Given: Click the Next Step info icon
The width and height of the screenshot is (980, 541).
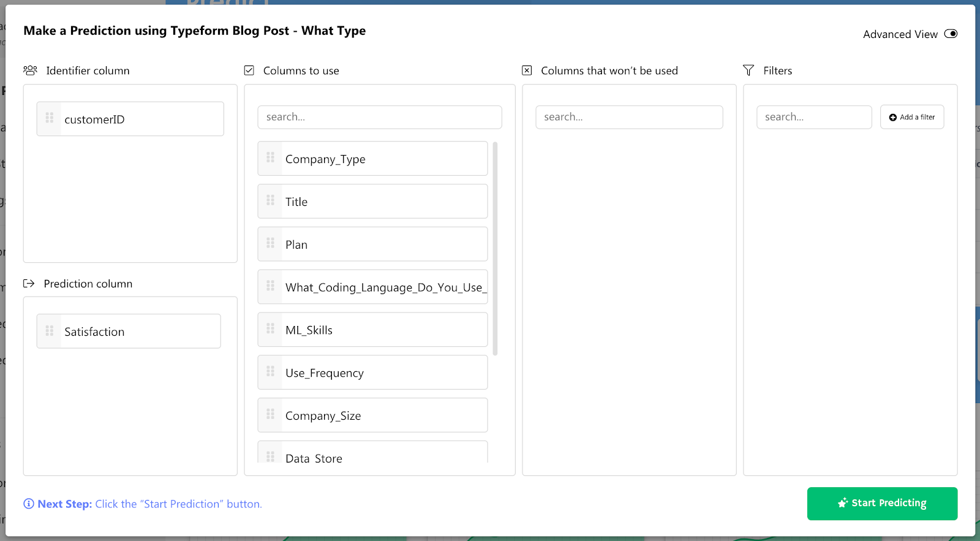Looking at the screenshot, I should [29, 504].
